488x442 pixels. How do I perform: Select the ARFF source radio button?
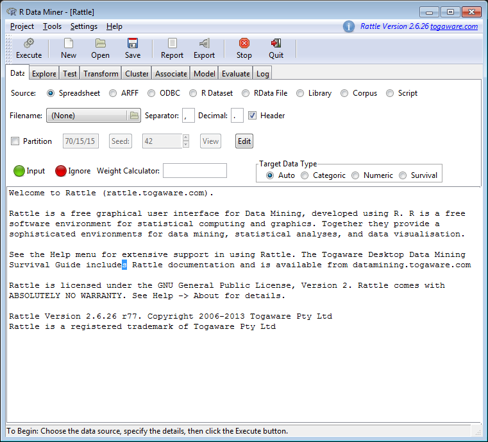pos(114,93)
